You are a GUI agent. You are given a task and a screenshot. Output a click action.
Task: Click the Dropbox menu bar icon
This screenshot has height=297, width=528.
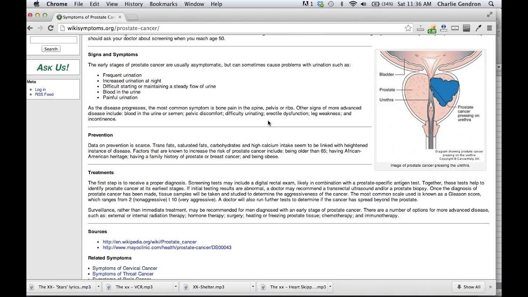click(320, 4)
